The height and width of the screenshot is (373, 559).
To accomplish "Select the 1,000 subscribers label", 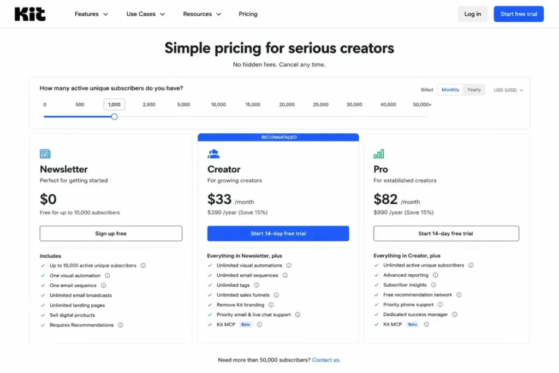I will [x=114, y=104].
